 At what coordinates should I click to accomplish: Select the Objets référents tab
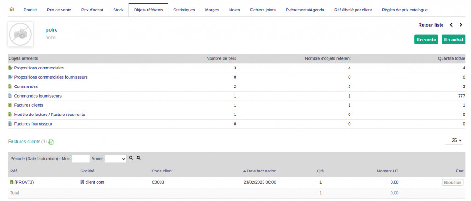(x=149, y=10)
